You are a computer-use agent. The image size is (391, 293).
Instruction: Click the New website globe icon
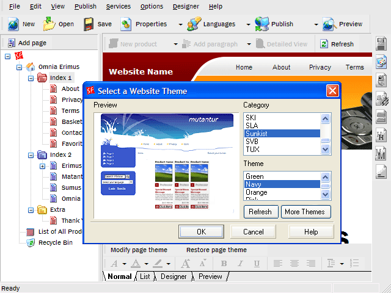13,24
